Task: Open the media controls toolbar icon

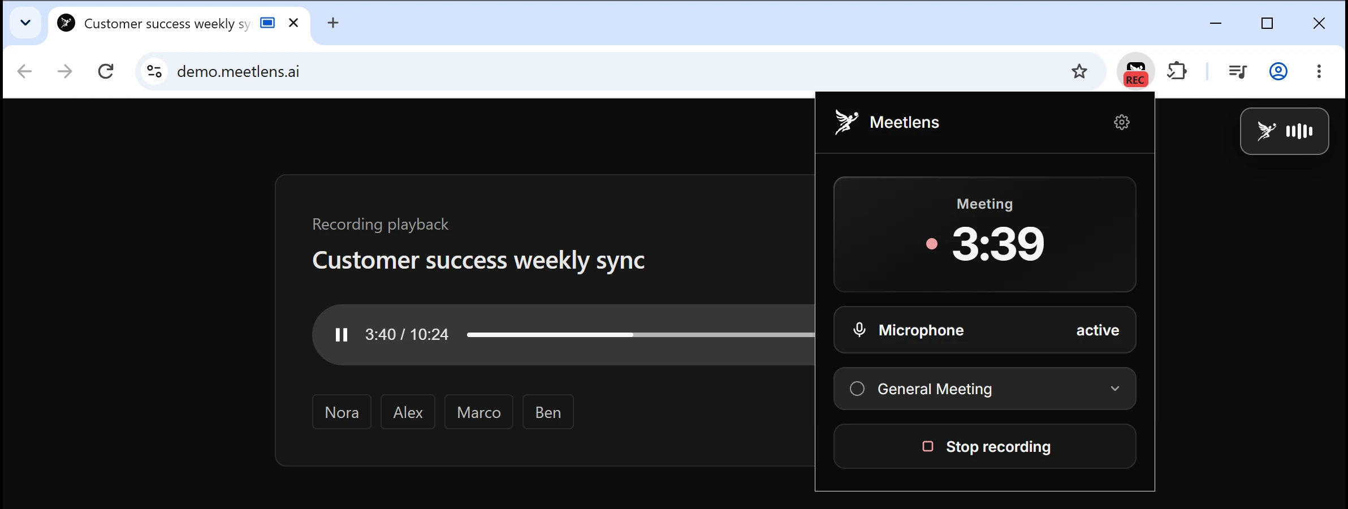Action: [1238, 71]
